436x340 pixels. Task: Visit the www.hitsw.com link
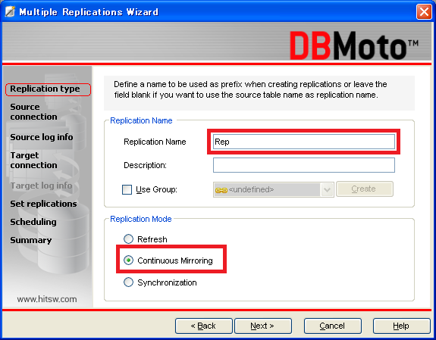coord(47,299)
